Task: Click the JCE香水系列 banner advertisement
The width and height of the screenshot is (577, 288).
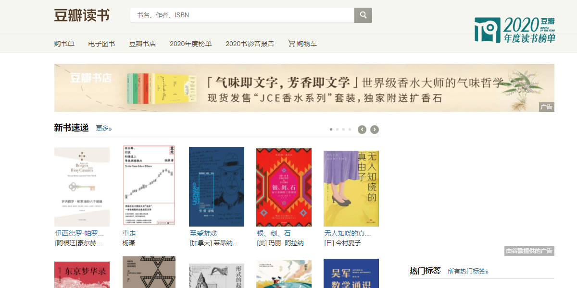Action: (304, 88)
